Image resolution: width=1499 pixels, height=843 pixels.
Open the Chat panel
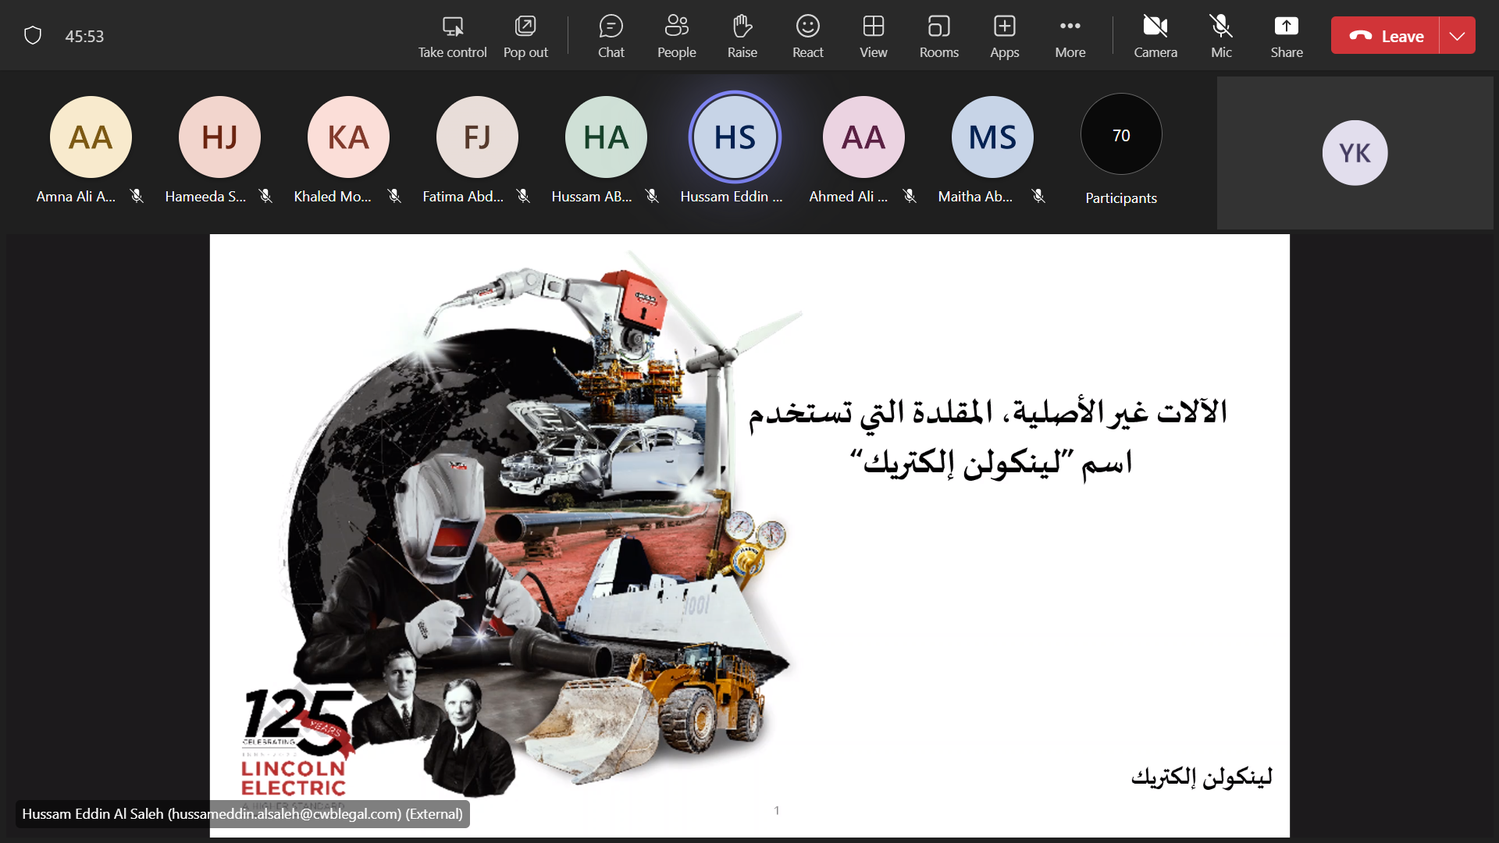(611, 36)
